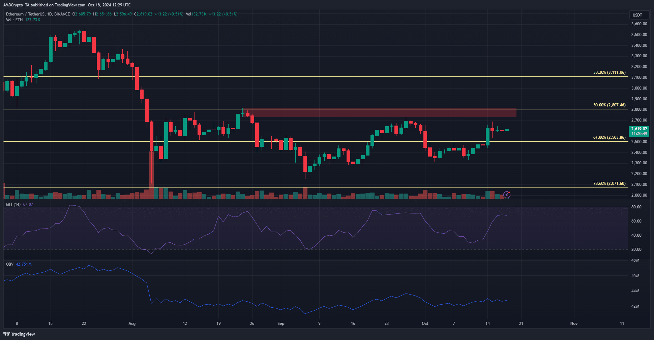Image resolution: width=654 pixels, height=340 pixels.
Task: Click the volume value 132.73K under symbol
Action: click(33, 20)
